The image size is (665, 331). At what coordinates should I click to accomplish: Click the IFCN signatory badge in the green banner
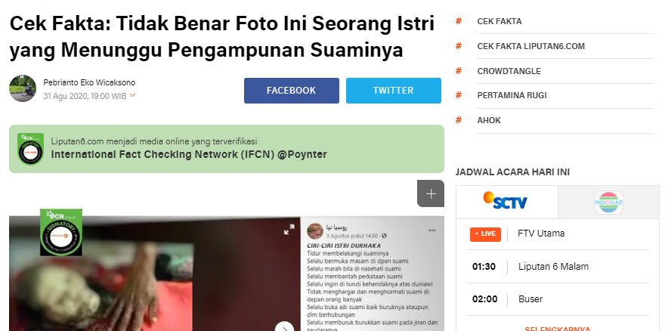click(30, 149)
